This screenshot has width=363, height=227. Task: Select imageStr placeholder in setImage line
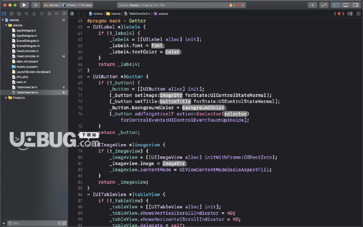pos(171,95)
